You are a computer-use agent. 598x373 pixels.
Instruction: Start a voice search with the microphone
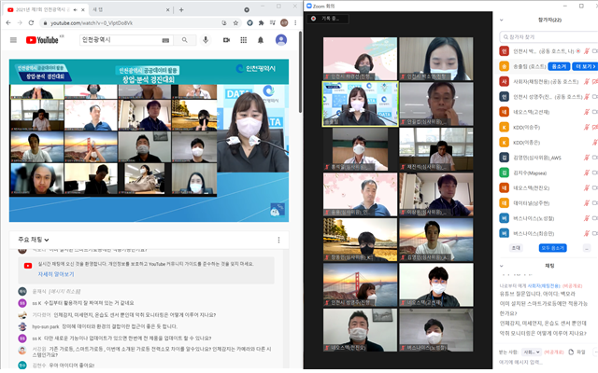[205, 40]
